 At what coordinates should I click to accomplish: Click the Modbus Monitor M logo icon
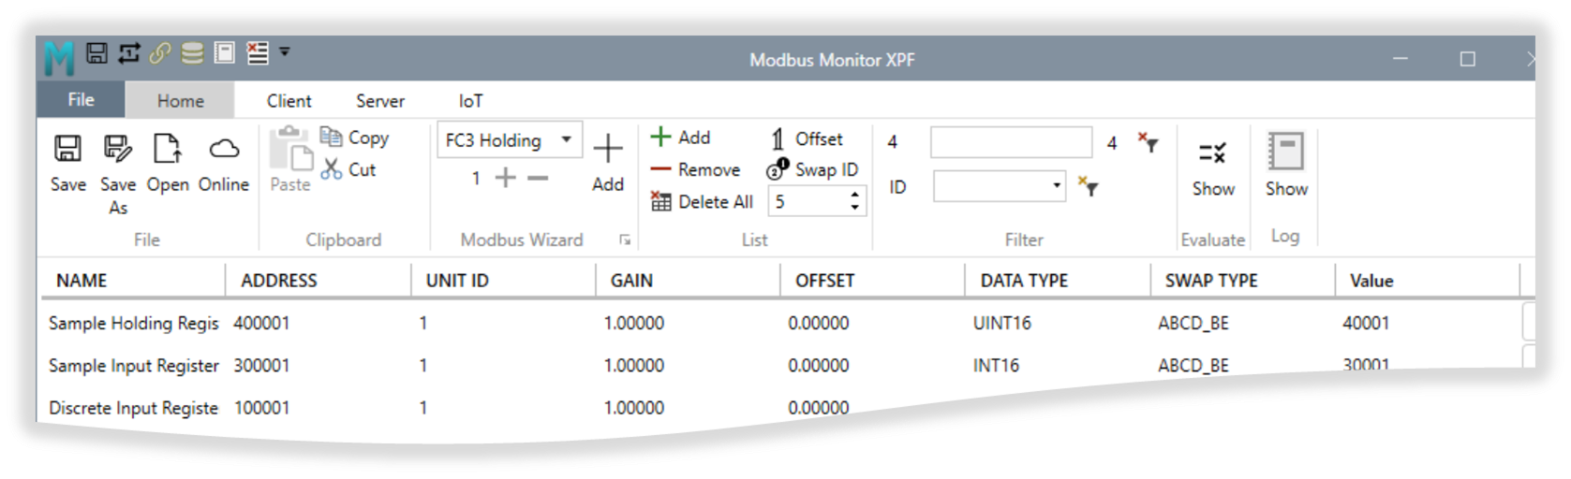click(x=59, y=58)
